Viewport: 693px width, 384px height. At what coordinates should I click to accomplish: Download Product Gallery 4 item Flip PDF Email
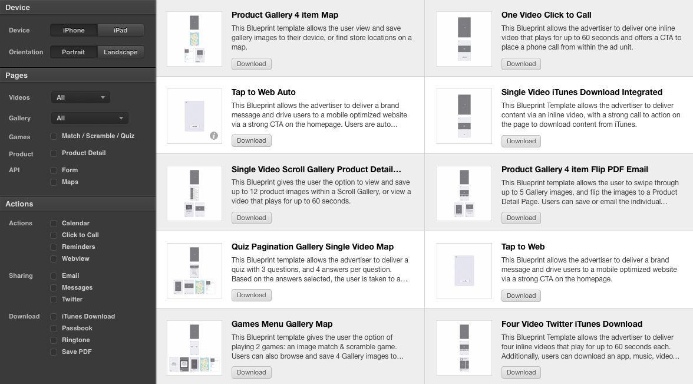pos(521,218)
